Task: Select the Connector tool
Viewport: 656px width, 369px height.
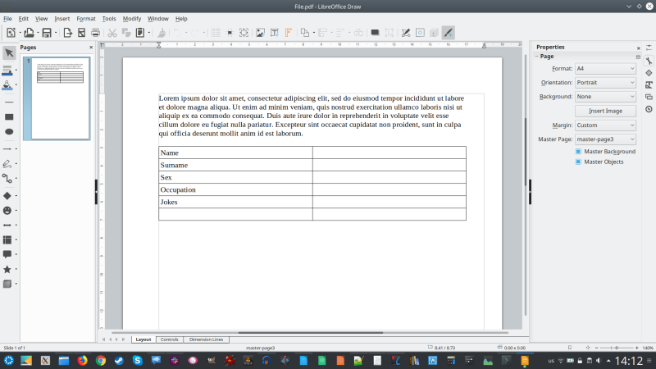Action: 7,179
